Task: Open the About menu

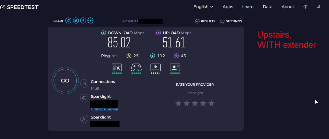Action: (x=288, y=7)
